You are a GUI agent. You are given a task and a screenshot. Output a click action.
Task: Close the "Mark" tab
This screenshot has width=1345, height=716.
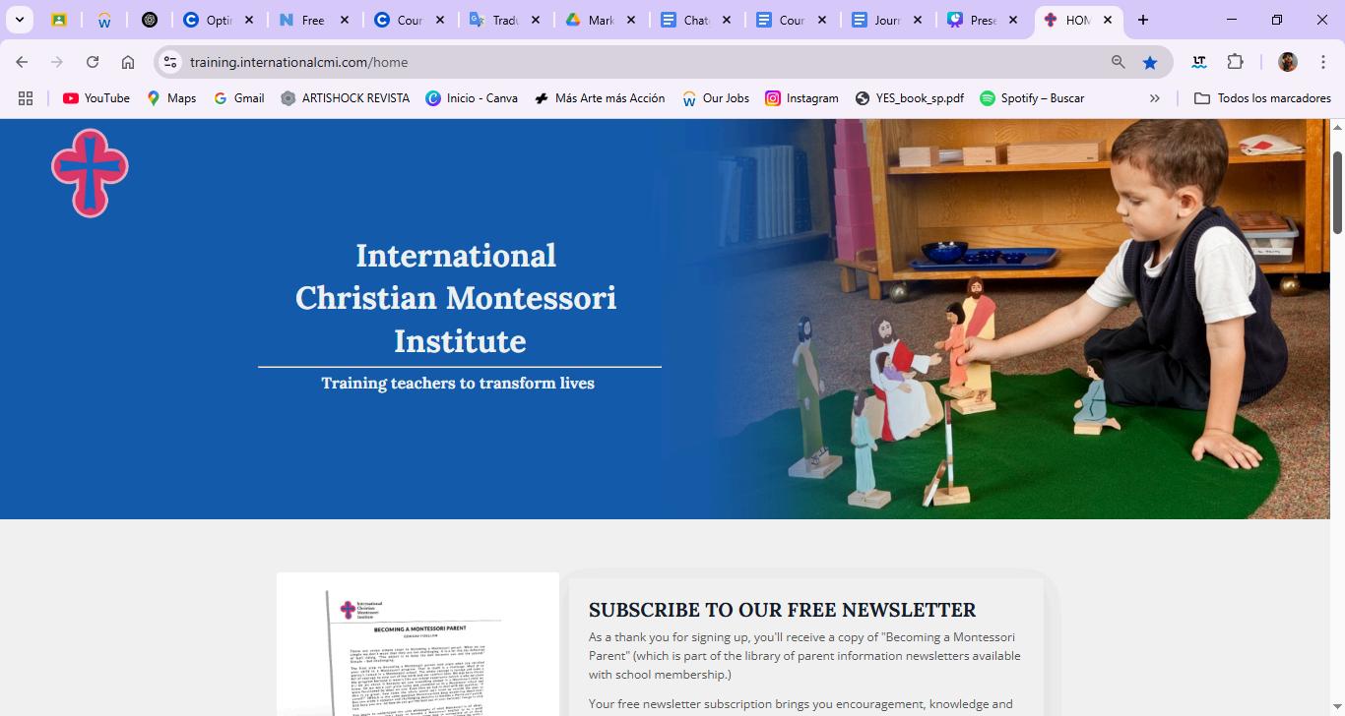tap(631, 20)
